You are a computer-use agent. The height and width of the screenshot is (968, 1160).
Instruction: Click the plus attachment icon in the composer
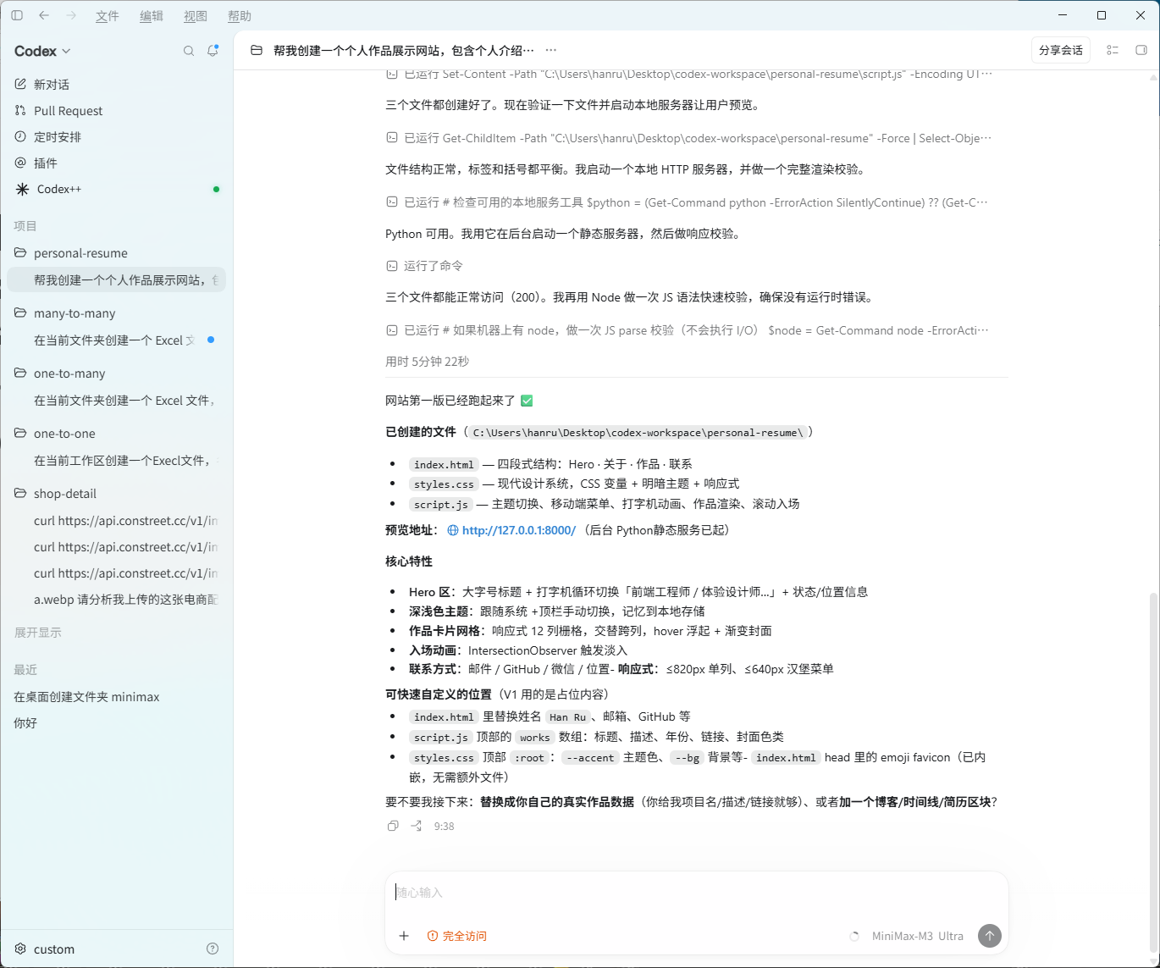(404, 936)
